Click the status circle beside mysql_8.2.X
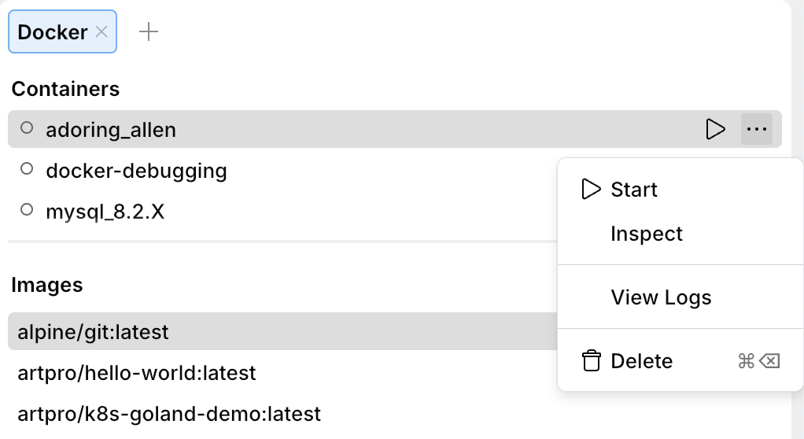This screenshot has width=804, height=439. 27,210
